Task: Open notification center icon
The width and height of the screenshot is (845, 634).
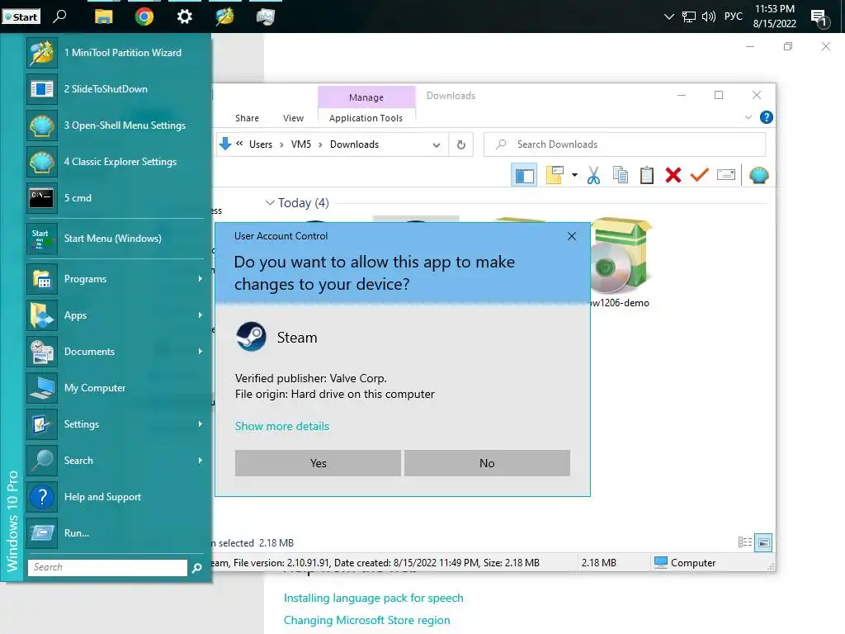Action: (x=819, y=18)
